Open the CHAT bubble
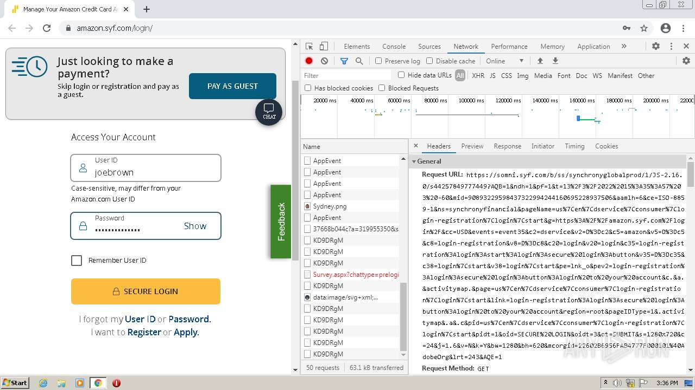The height and width of the screenshot is (390, 695). [269, 112]
